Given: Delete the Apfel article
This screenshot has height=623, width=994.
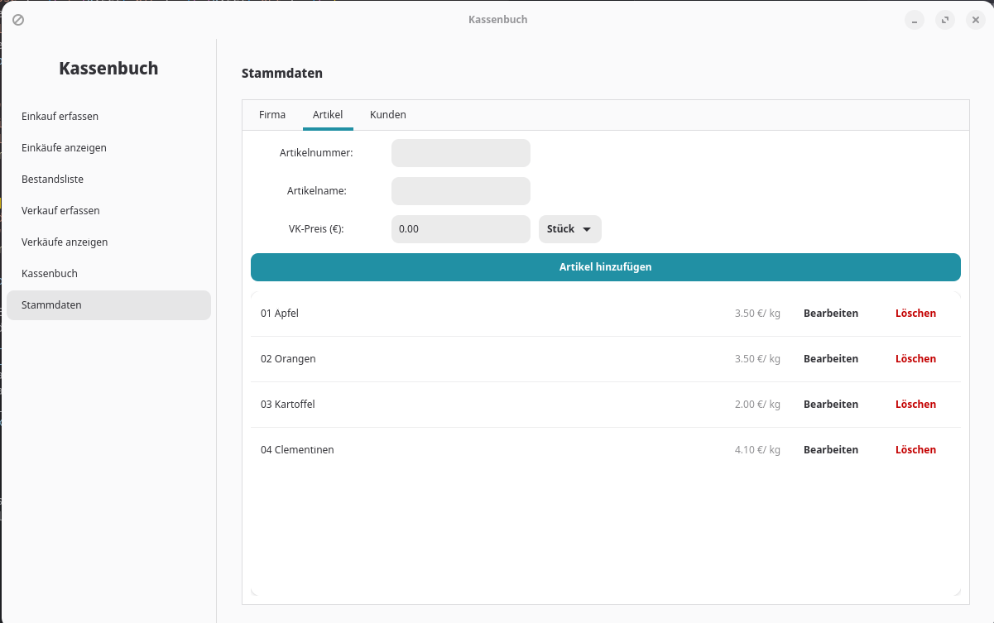Looking at the screenshot, I should [915, 314].
